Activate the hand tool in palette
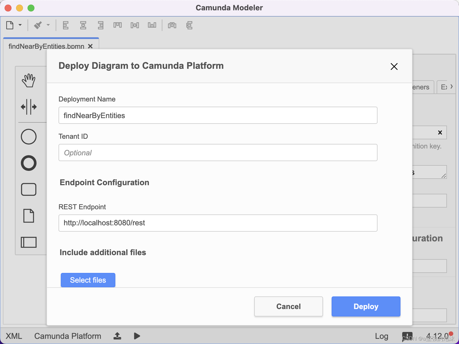The height and width of the screenshot is (344, 459). [29, 81]
